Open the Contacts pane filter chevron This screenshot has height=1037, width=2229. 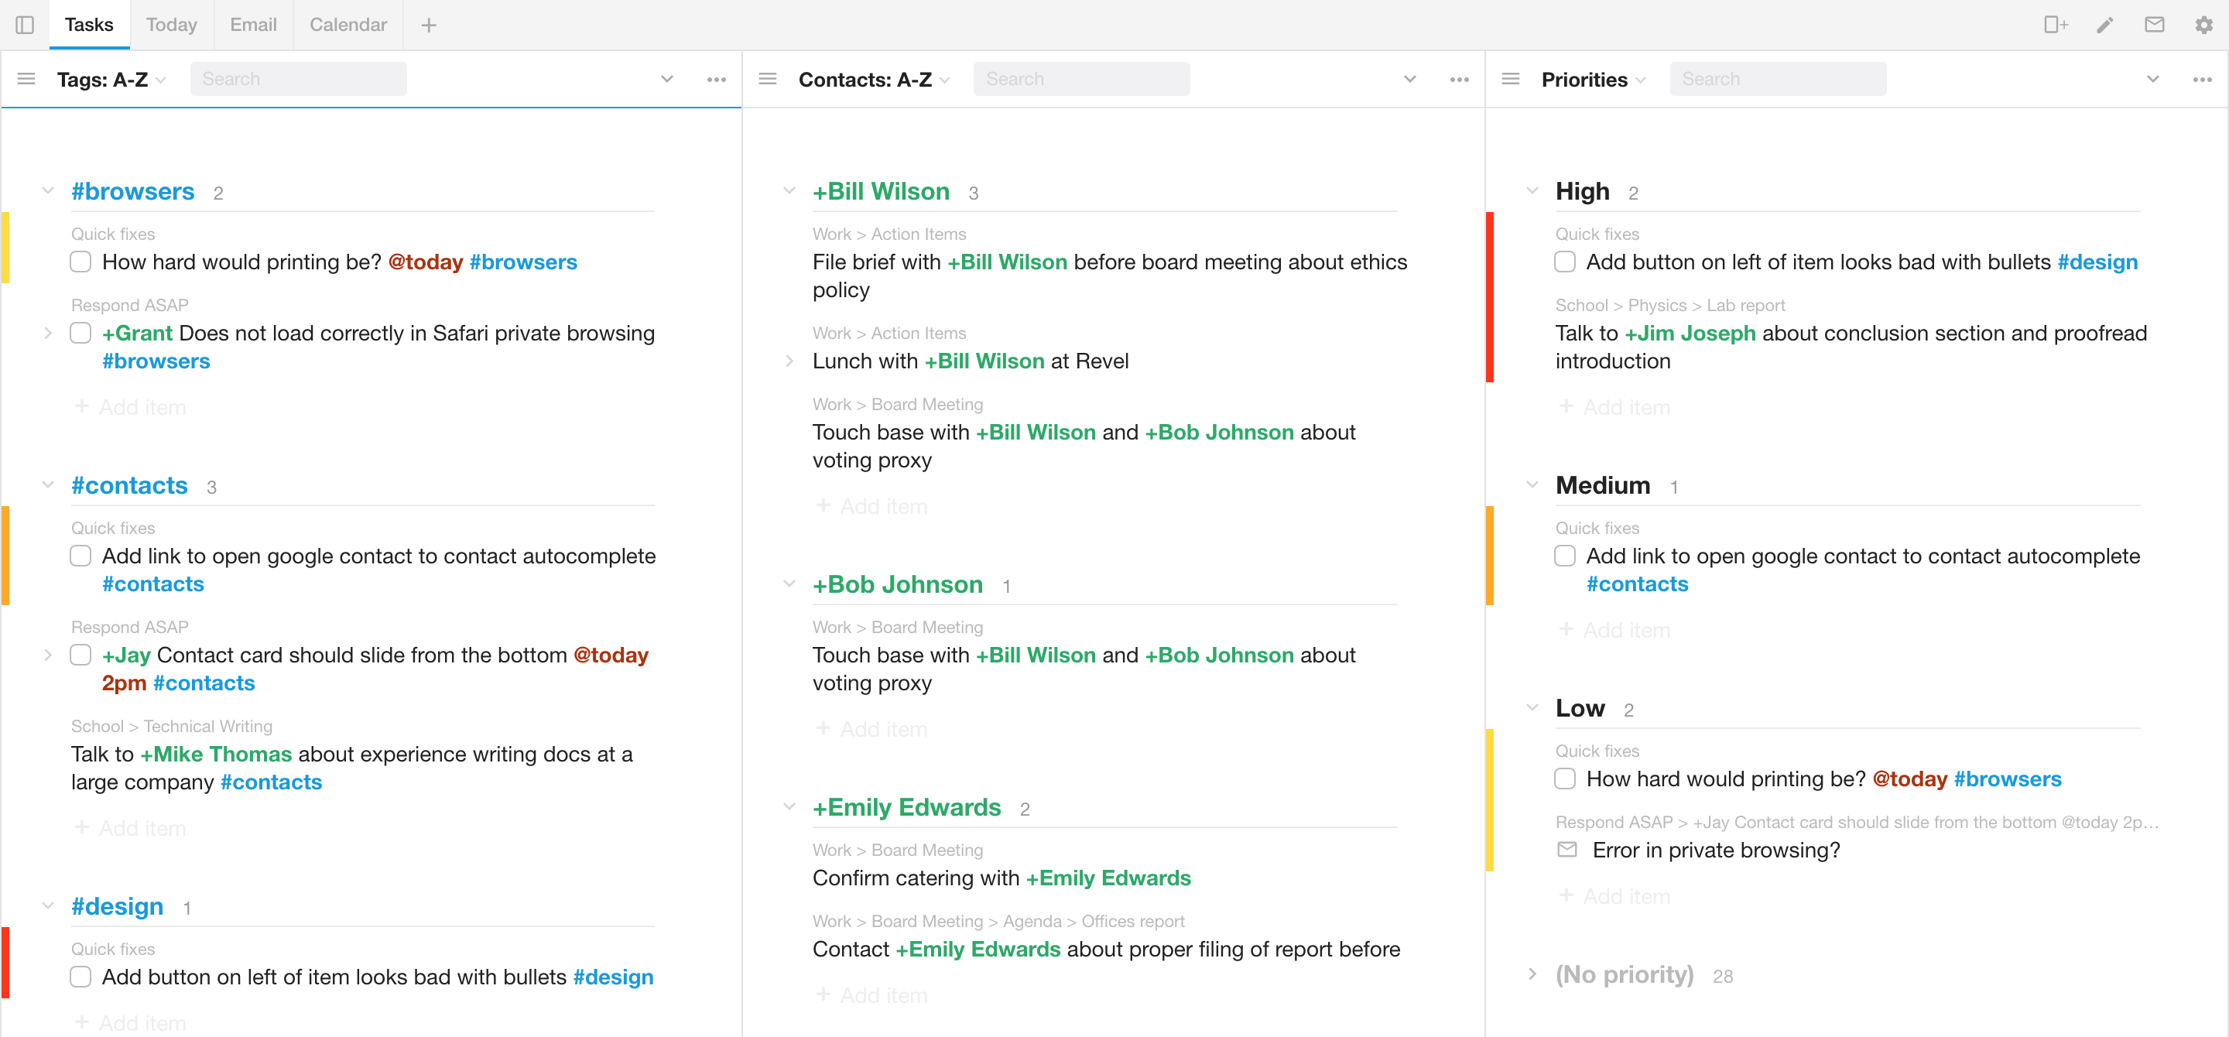tap(1409, 80)
